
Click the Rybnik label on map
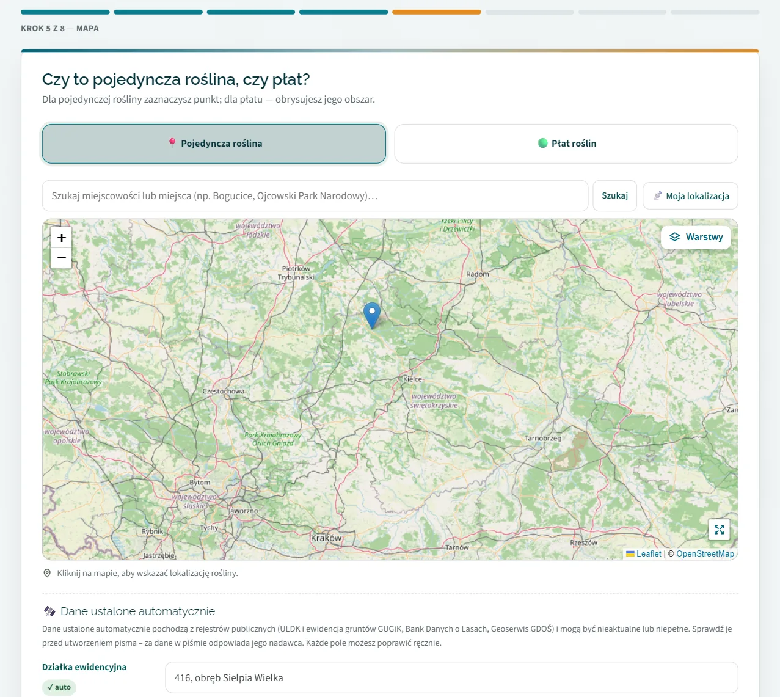click(x=153, y=531)
